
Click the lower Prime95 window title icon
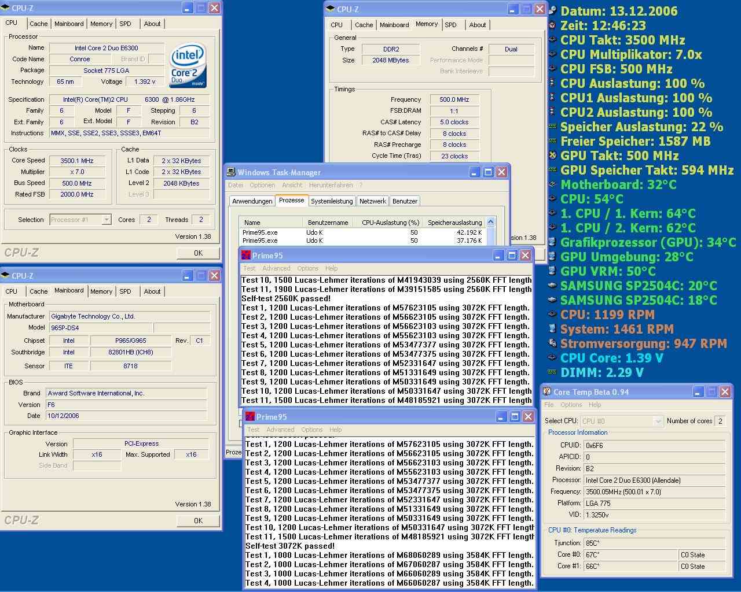(x=250, y=416)
